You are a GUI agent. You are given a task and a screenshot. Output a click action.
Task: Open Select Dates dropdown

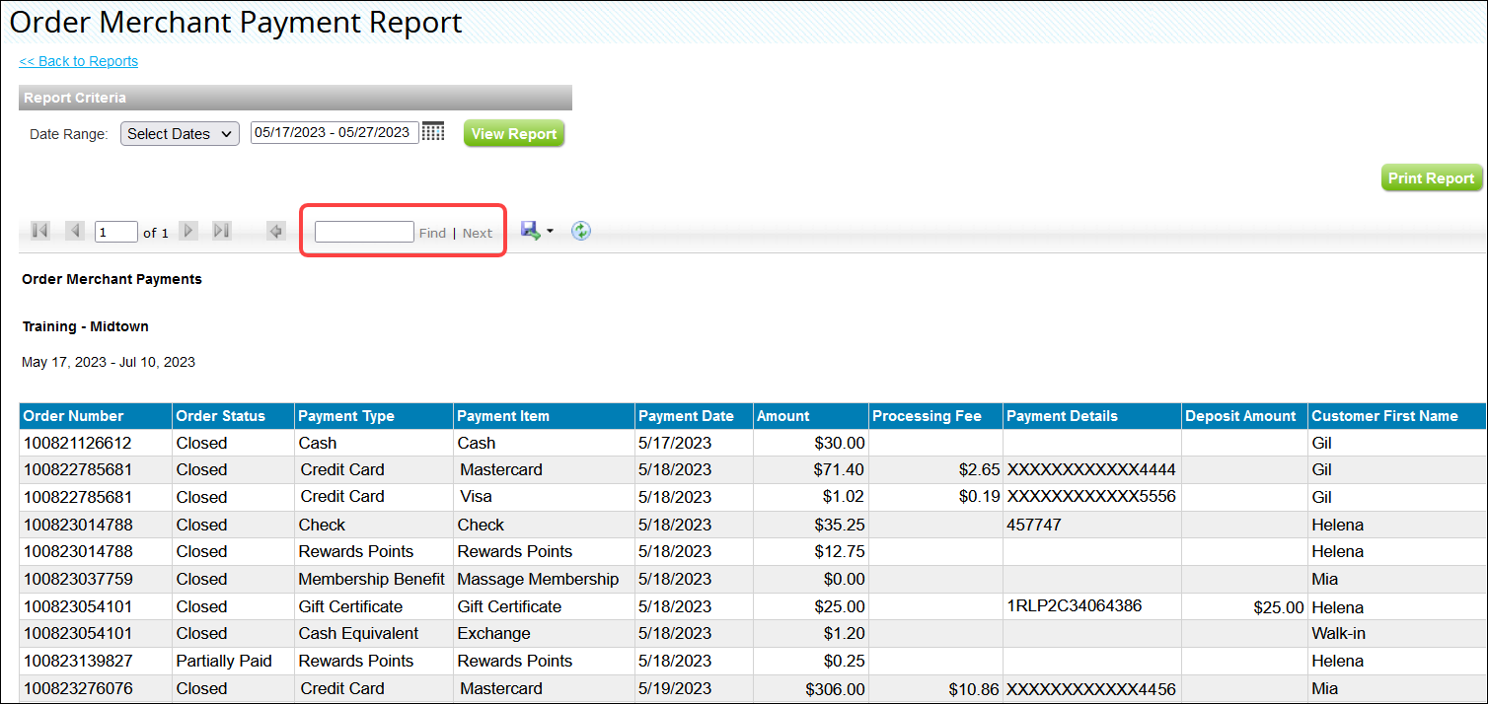(180, 133)
